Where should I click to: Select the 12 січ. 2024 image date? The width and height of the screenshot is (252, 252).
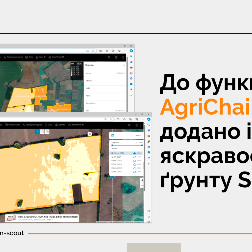(126, 157)
